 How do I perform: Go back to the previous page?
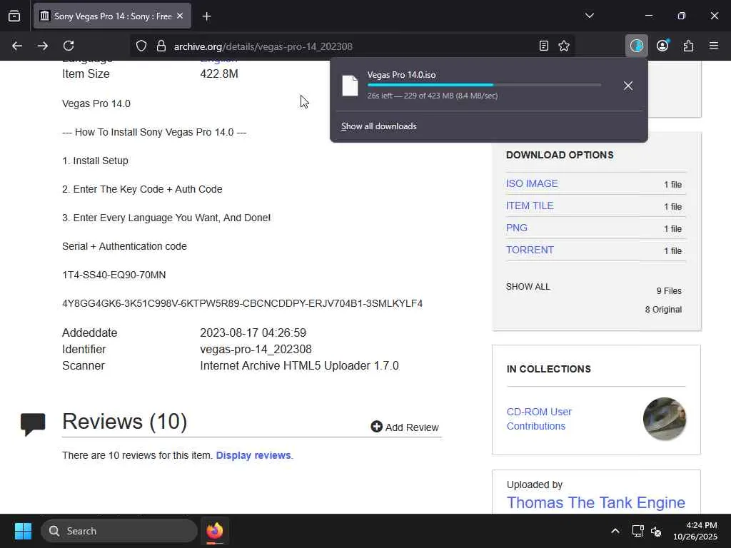tap(17, 46)
